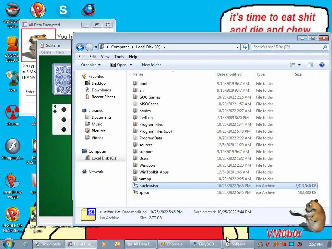Select Favorites in the navigation pane
This screenshot has width=332, height=249.
(x=96, y=77)
